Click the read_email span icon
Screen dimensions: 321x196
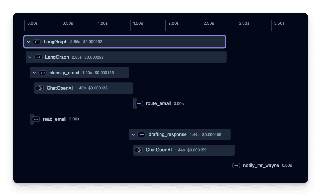36,119
